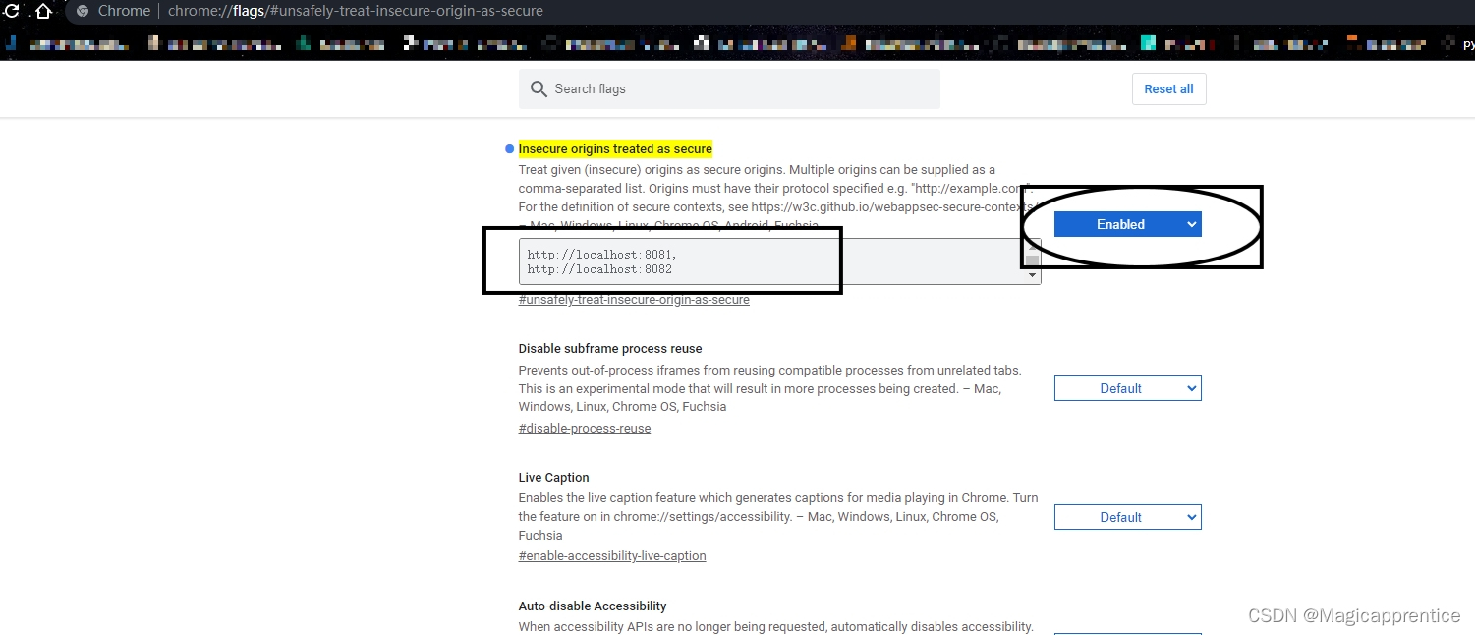The height and width of the screenshot is (635, 1475).
Task: Open #unsafely-treat-insecure-origin-as-secure link
Action: coord(634,300)
